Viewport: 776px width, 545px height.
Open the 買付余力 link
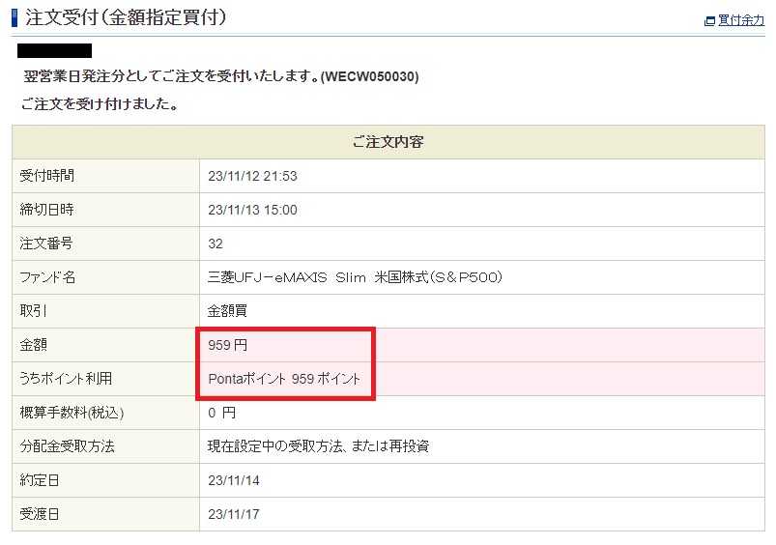point(741,20)
